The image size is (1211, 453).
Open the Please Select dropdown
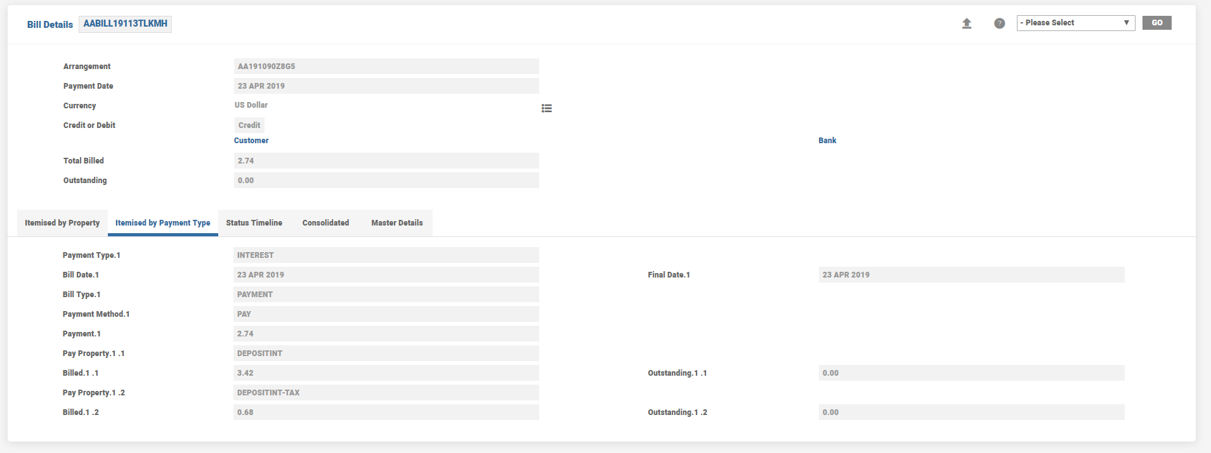[1075, 23]
